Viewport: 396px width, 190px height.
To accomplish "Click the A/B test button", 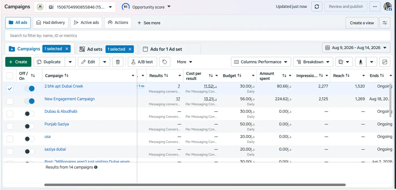I will [x=142, y=62].
